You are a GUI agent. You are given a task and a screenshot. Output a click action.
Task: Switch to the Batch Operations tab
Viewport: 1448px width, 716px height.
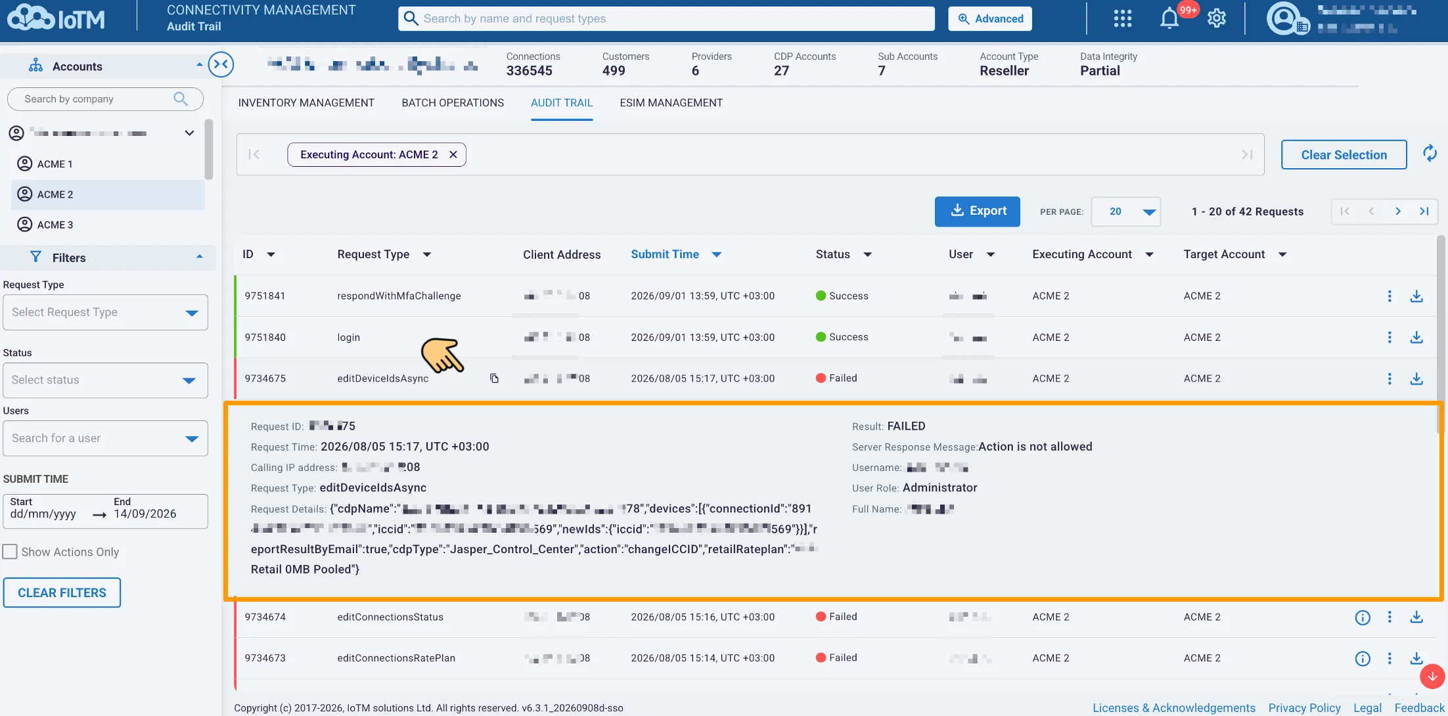click(x=453, y=103)
